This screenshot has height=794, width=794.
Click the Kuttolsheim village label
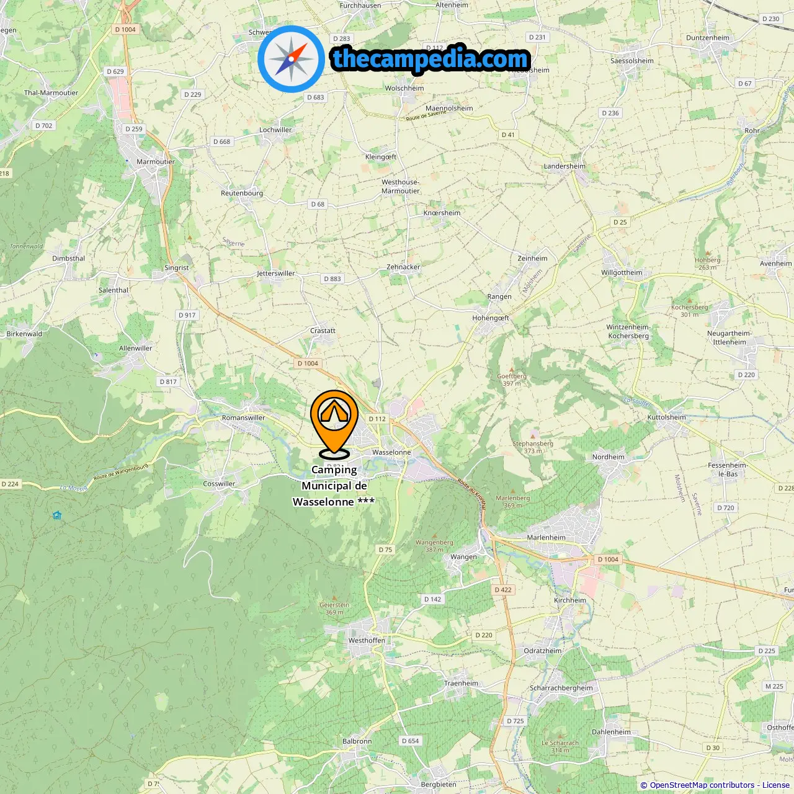click(x=667, y=417)
